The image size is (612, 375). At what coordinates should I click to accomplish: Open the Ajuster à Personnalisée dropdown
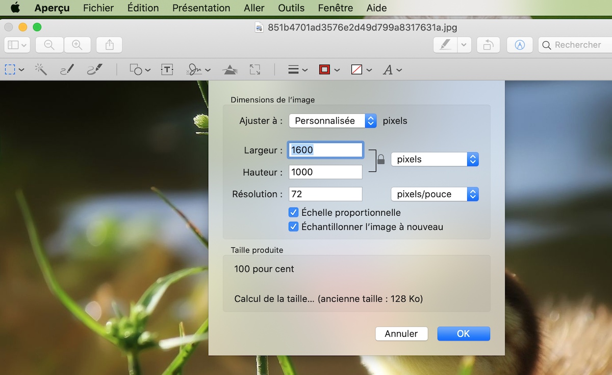333,121
